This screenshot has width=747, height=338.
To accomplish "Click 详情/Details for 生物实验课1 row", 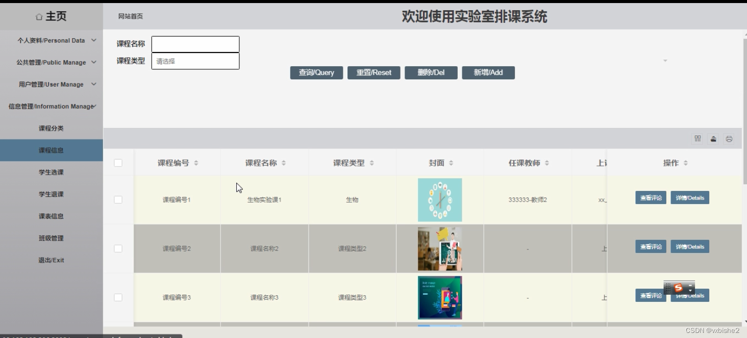I will pos(690,198).
